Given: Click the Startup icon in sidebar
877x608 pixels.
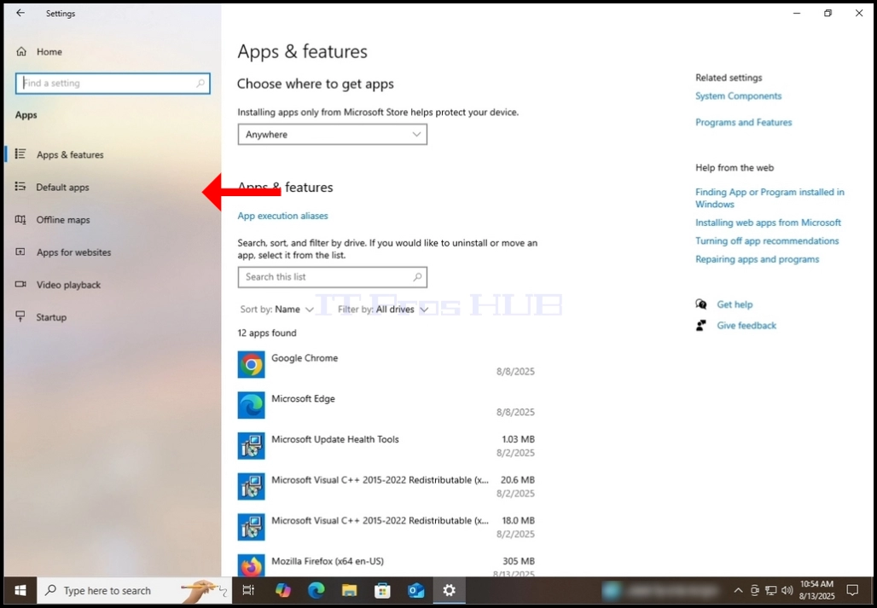Looking at the screenshot, I should pyautogui.click(x=20, y=317).
